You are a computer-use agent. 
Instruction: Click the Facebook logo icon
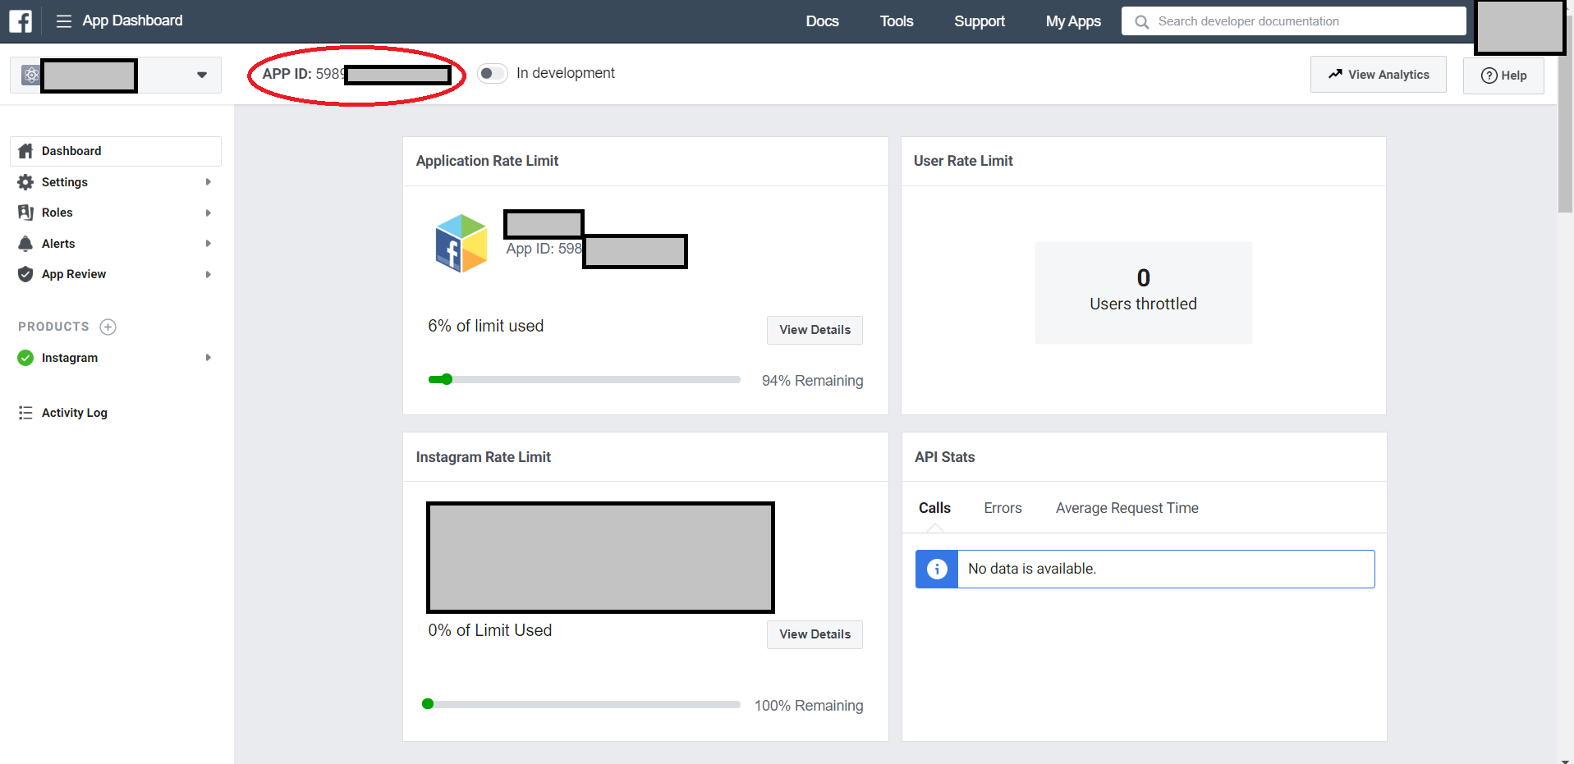point(21,21)
